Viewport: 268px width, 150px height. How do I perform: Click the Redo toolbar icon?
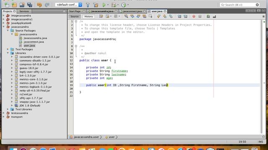coord(47,5)
